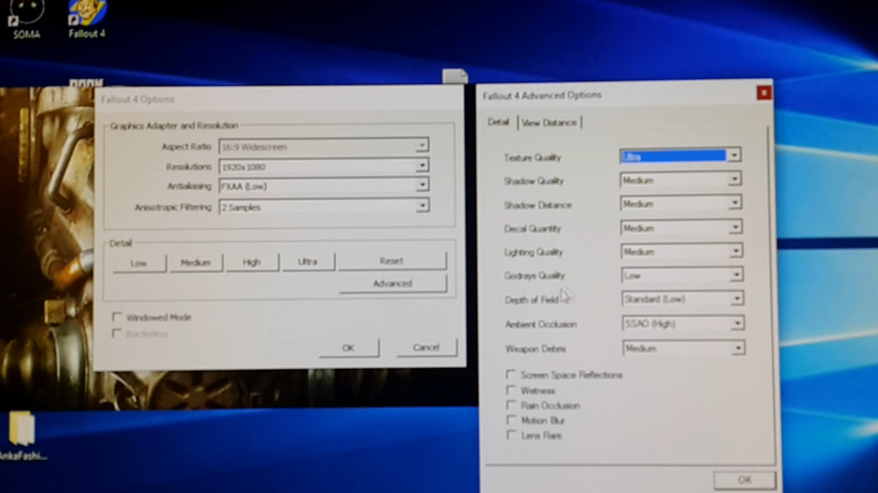Click OK in Advanced Options window
The width and height of the screenshot is (878, 493).
(x=745, y=479)
